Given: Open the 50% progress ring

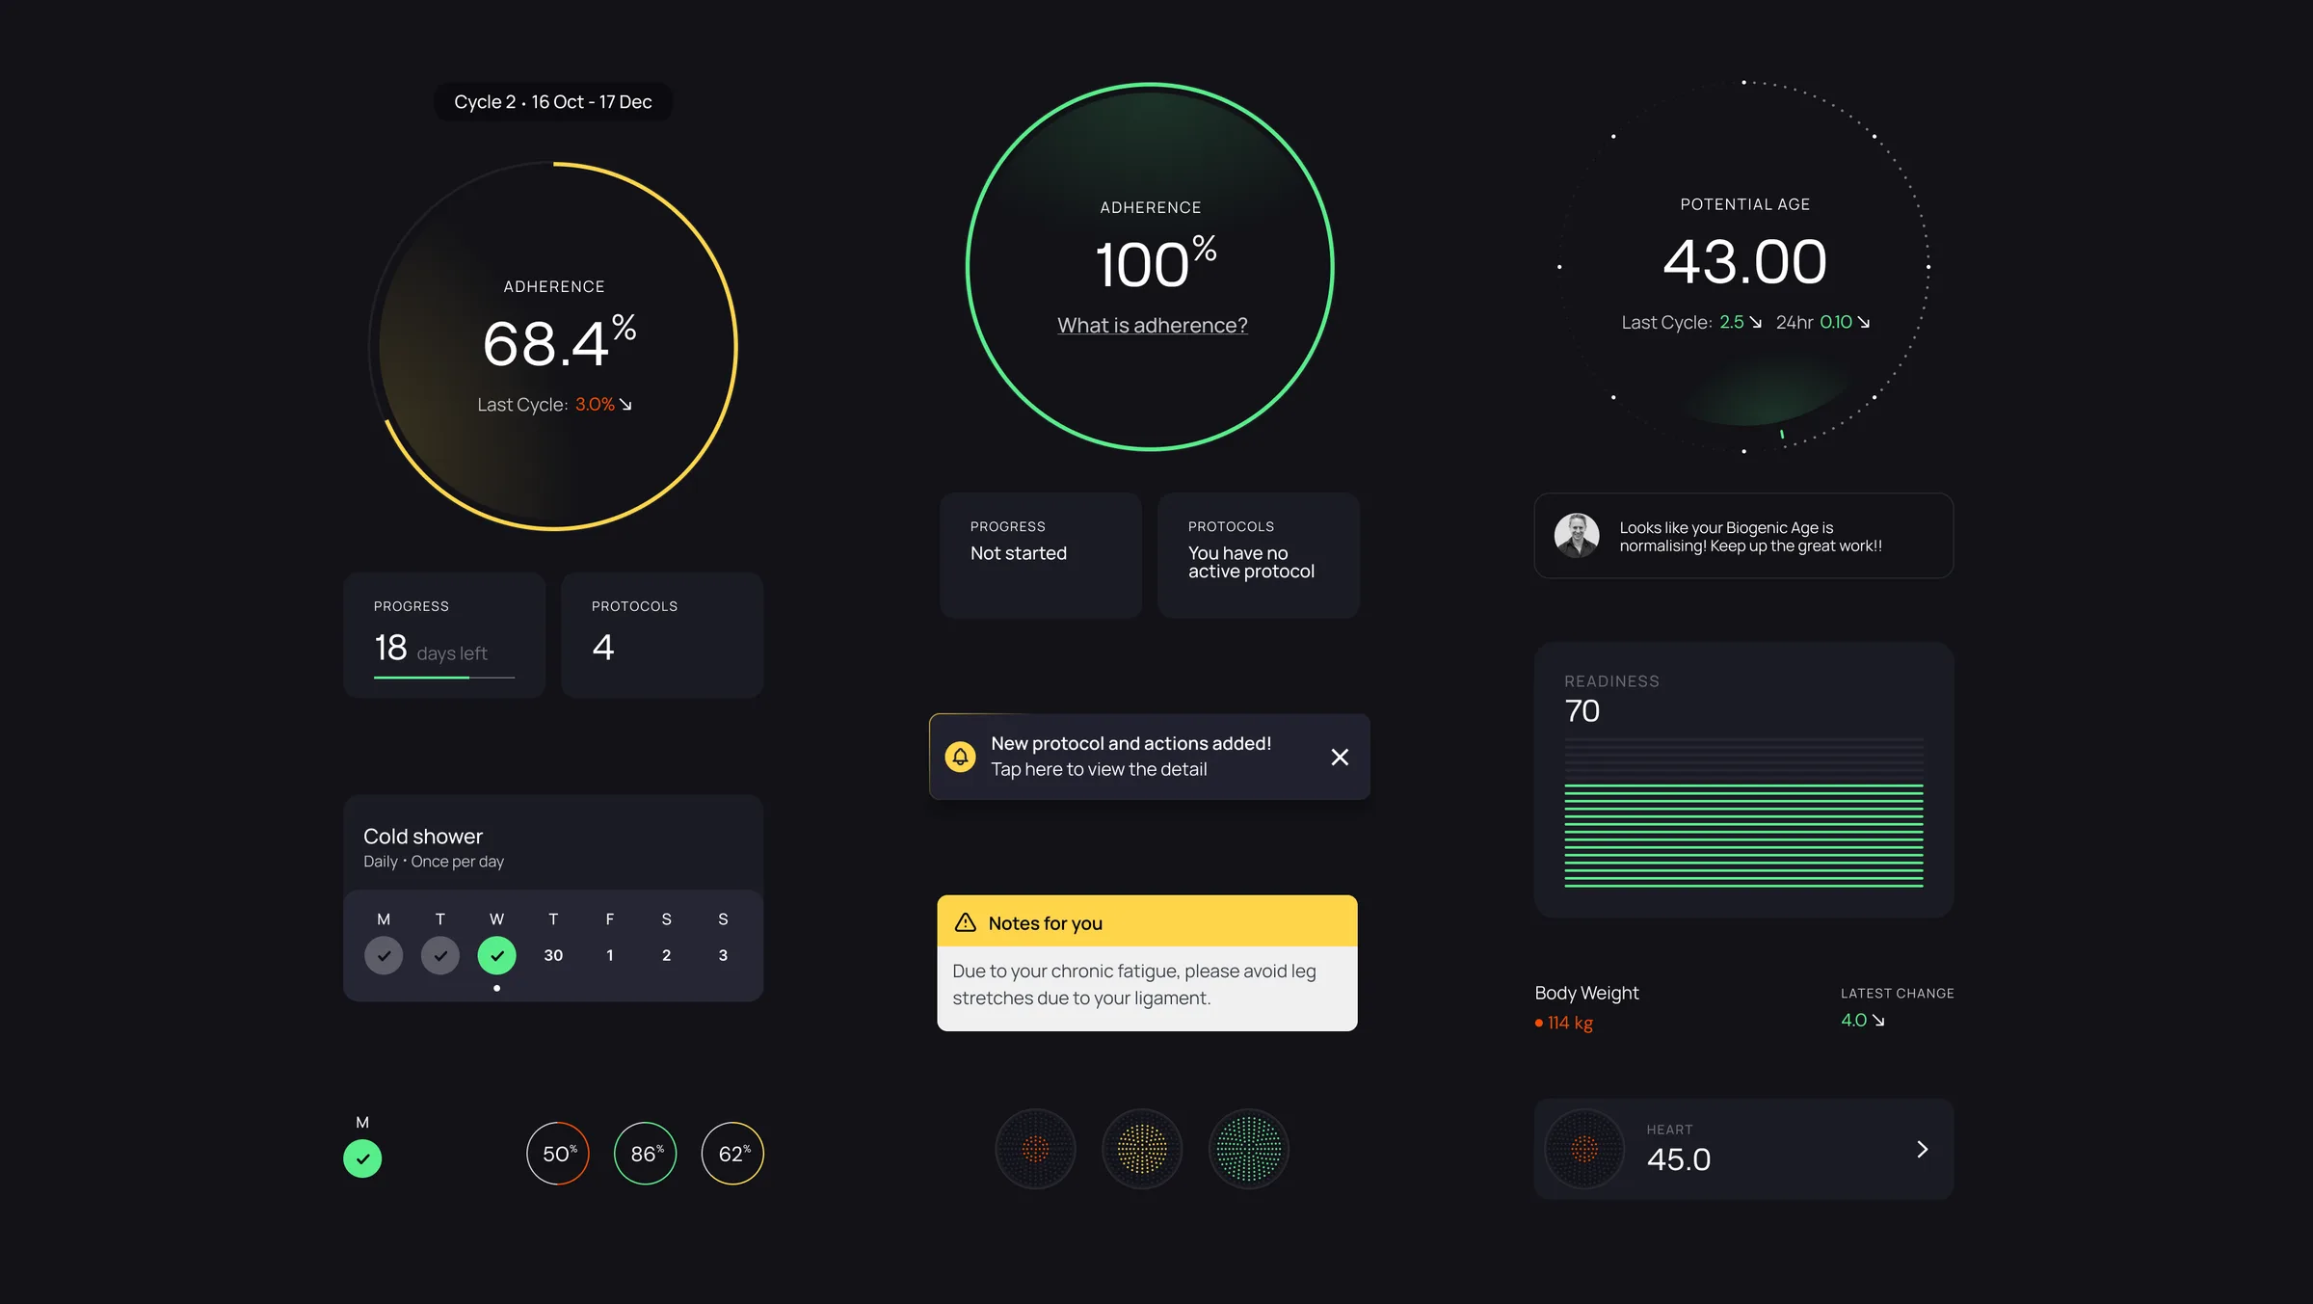Looking at the screenshot, I should (558, 1154).
